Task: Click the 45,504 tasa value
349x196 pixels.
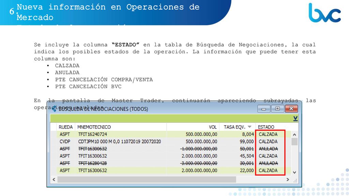Action: tap(247, 156)
